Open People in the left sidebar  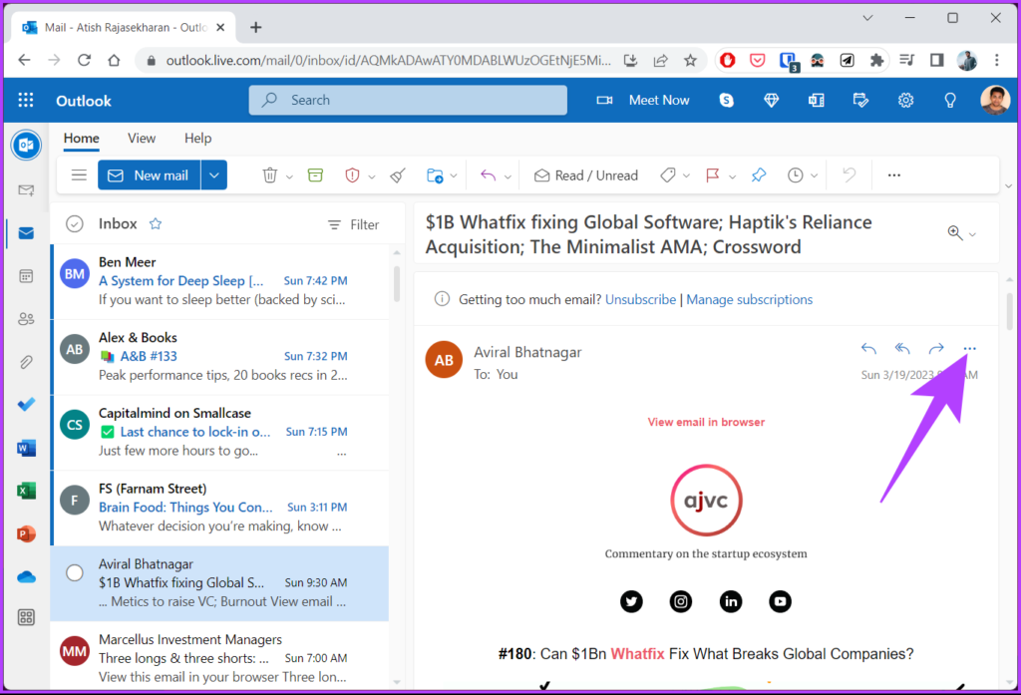click(26, 319)
